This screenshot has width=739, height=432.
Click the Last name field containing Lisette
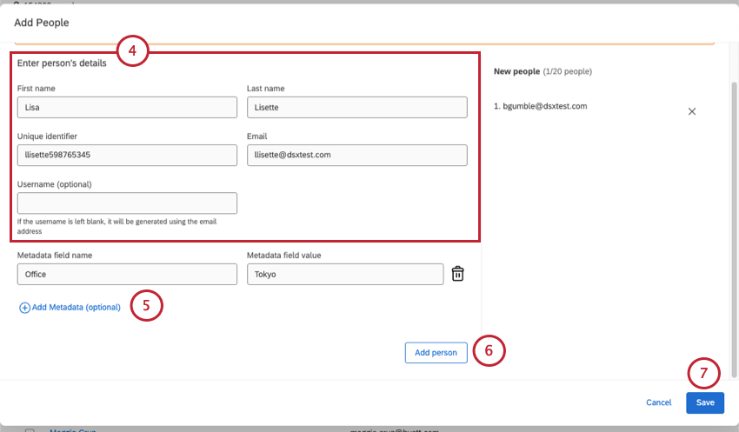[x=356, y=108]
